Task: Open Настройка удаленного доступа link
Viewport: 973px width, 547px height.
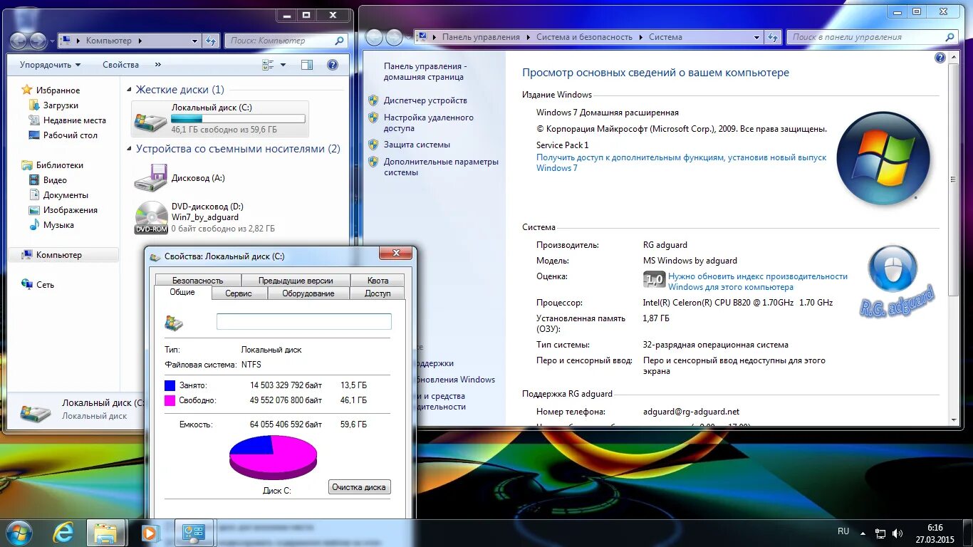Action: tap(428, 123)
